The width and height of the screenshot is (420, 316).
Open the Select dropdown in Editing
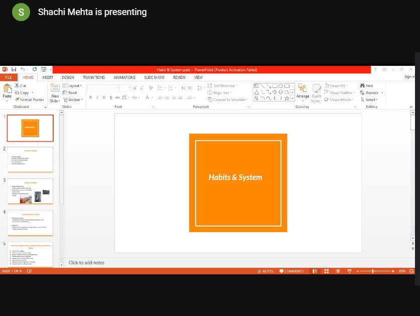coord(369,99)
